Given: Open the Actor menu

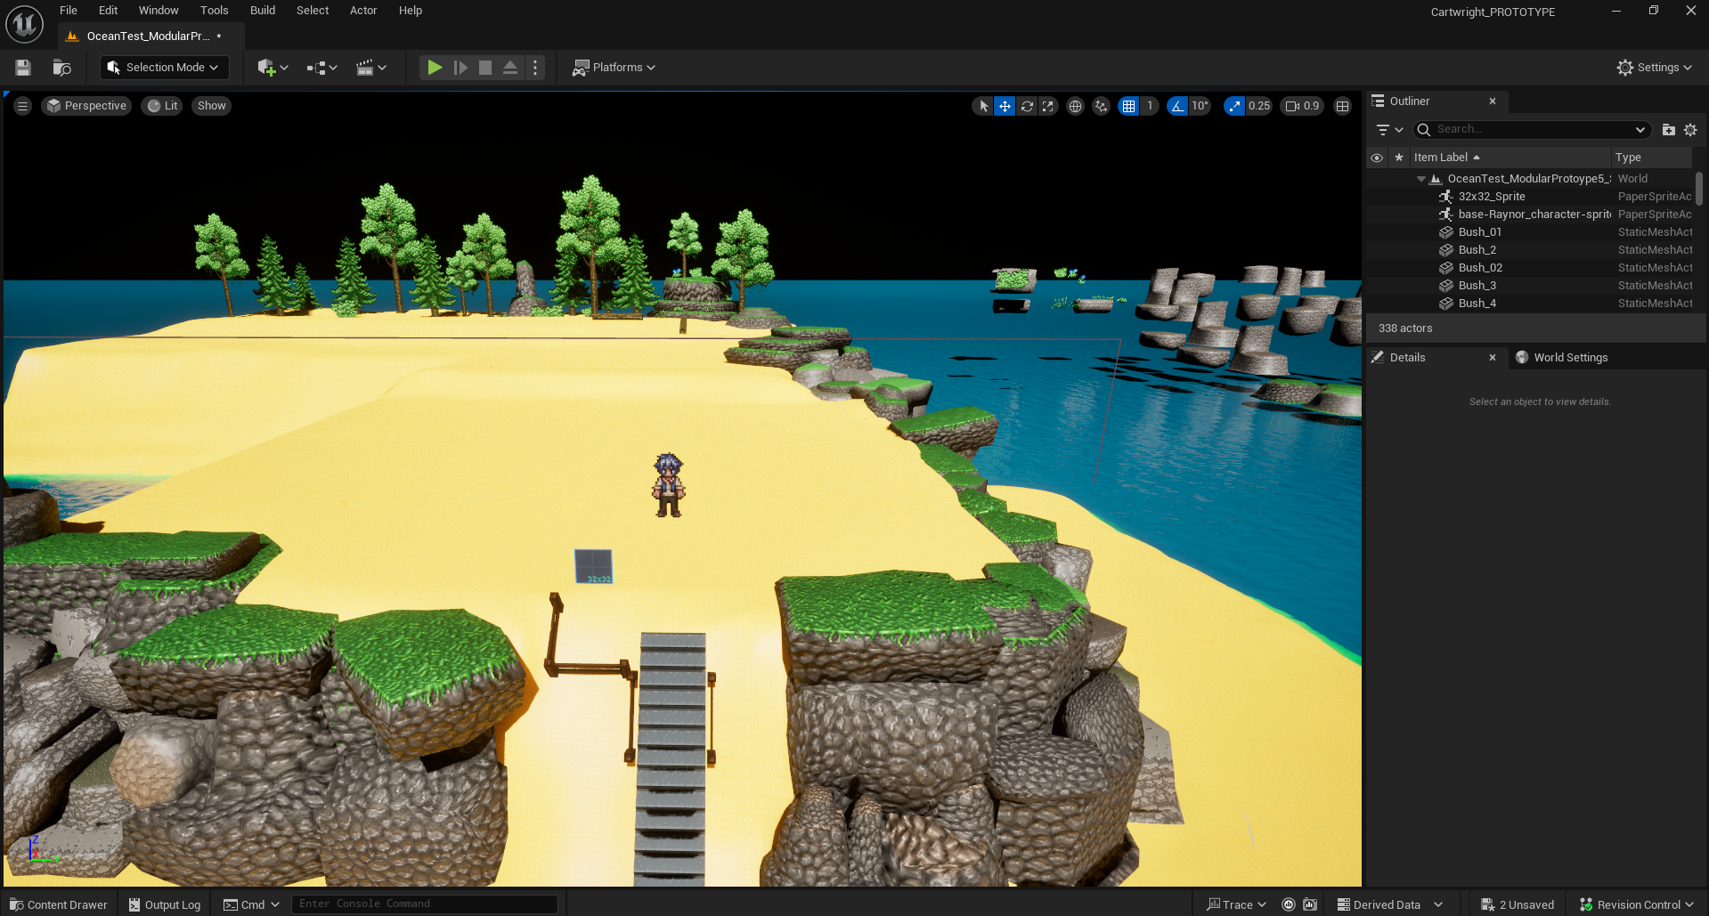Looking at the screenshot, I should pyautogui.click(x=363, y=11).
